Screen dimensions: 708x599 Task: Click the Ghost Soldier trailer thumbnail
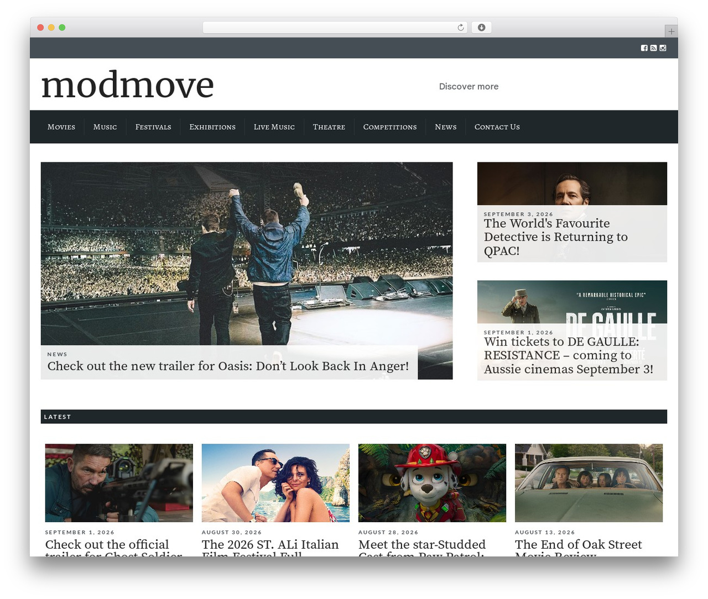(119, 483)
